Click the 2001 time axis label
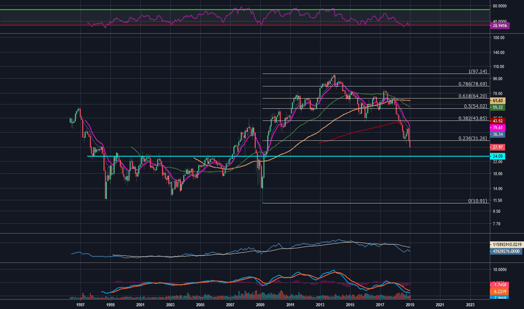Screen dimensions: 524x309 click(141, 305)
